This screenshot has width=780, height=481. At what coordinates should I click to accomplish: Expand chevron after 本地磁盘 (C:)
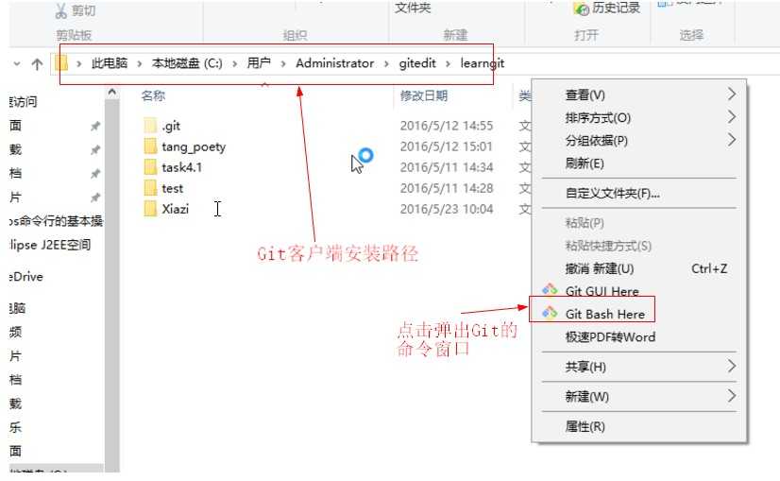click(x=234, y=63)
